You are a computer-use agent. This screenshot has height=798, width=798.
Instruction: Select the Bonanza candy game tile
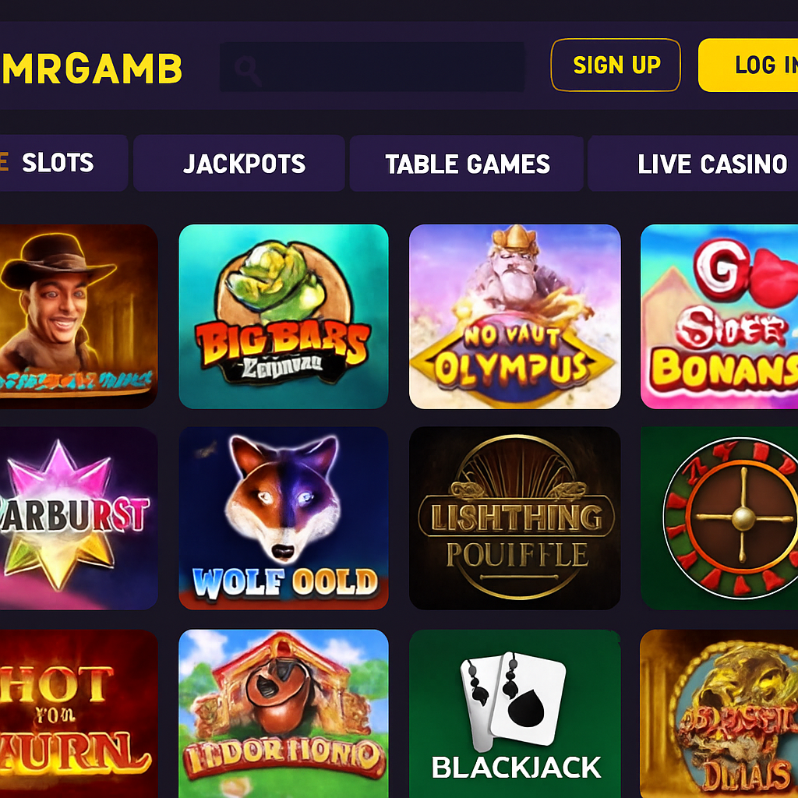pos(719,316)
